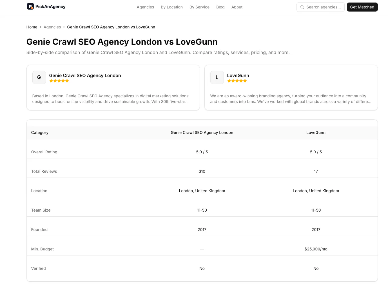Image resolution: width=388 pixels, height=287 pixels.
Task: Select the Min. Budget row label
Action: (x=43, y=249)
